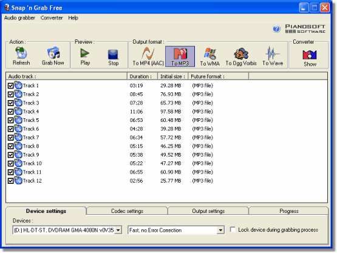The width and height of the screenshot is (337, 253).
Task: Expand the Devices drive dropdown
Action: click(118, 230)
